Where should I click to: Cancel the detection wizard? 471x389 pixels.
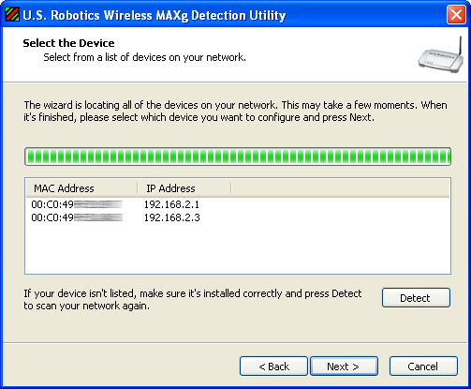pos(423,367)
